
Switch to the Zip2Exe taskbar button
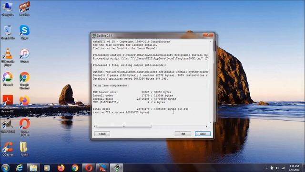(x=117, y=168)
